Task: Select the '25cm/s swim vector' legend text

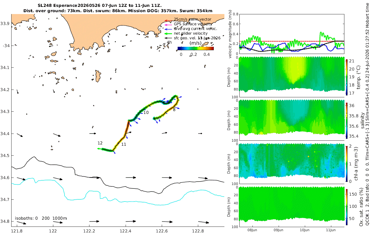Action: (x=192, y=19)
